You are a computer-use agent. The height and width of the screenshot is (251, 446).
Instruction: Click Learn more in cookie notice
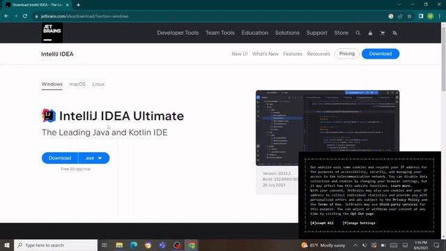click(401, 186)
